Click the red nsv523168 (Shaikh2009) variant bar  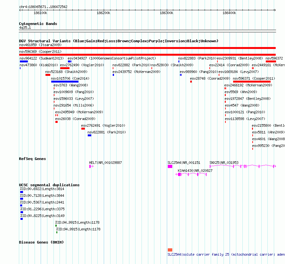tap(48, 75)
